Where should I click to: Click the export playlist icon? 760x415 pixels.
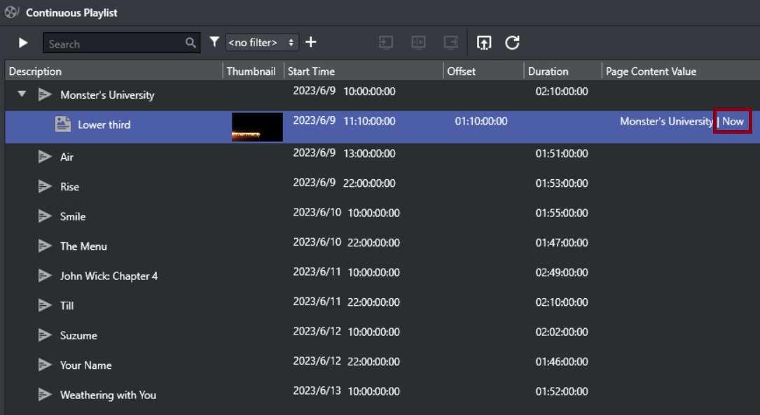click(x=483, y=43)
